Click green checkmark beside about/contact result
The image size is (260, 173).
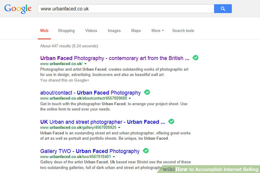click(147, 92)
